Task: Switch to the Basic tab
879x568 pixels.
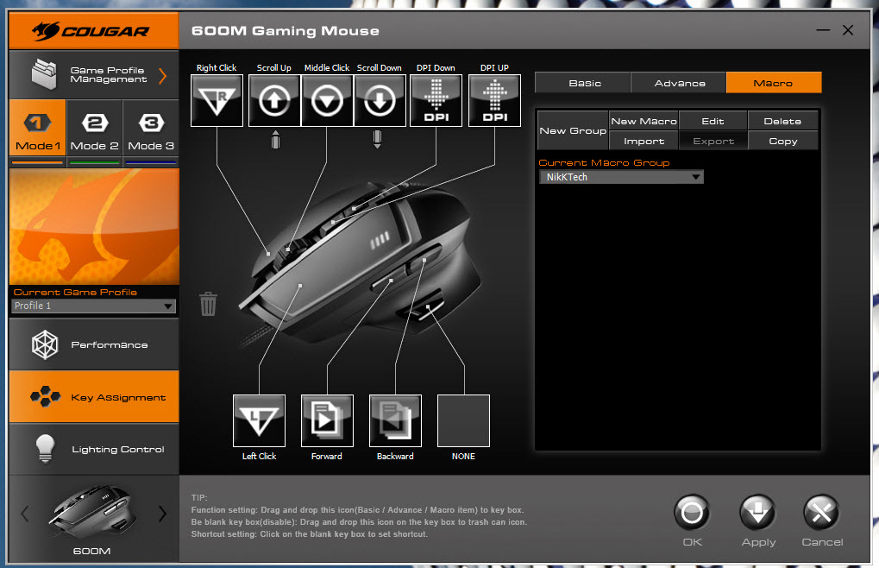Action: pos(583,82)
